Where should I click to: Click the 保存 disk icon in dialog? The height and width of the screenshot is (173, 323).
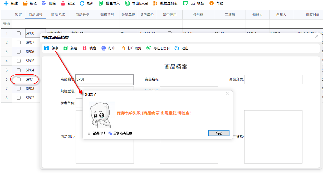click(x=47, y=48)
